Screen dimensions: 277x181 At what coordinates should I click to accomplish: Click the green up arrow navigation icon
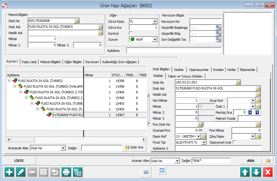tap(245, 172)
